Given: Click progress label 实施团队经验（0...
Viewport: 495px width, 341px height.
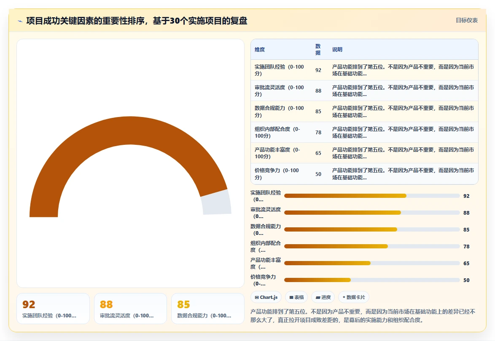Looking at the screenshot, I should [266, 196].
